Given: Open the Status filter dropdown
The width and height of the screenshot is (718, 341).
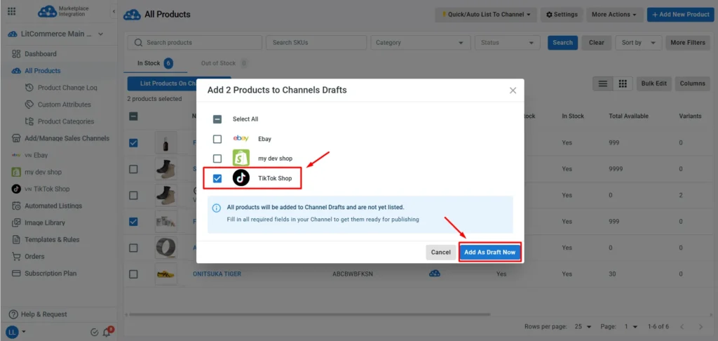Looking at the screenshot, I should tap(508, 43).
